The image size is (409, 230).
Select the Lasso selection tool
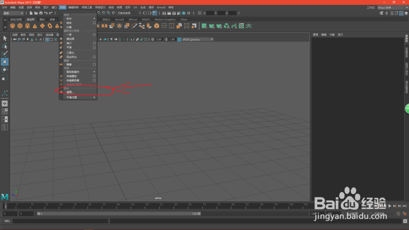pos(4,46)
